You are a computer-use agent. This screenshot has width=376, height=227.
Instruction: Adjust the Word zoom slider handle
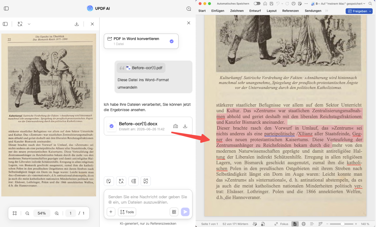tap(343, 224)
